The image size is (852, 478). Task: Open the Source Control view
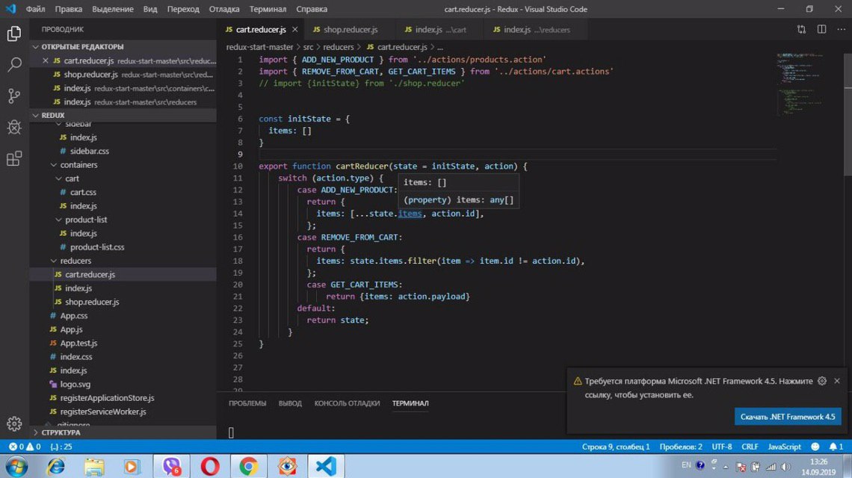click(14, 96)
